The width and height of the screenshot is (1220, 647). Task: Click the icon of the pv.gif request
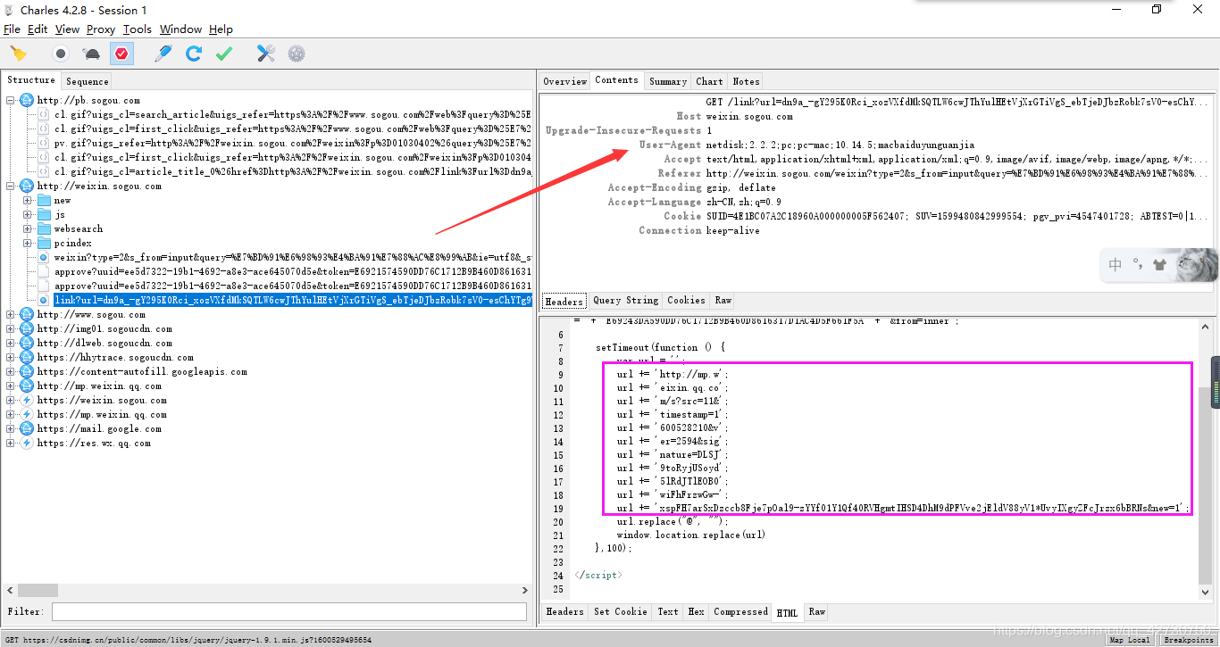point(44,143)
